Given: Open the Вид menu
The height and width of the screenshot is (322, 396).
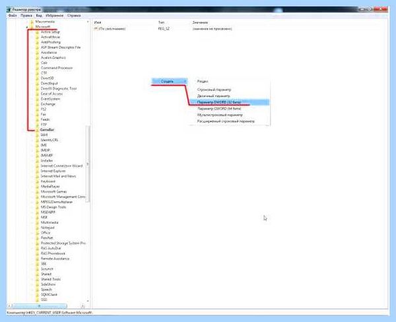Looking at the screenshot, I should pos(39,16).
